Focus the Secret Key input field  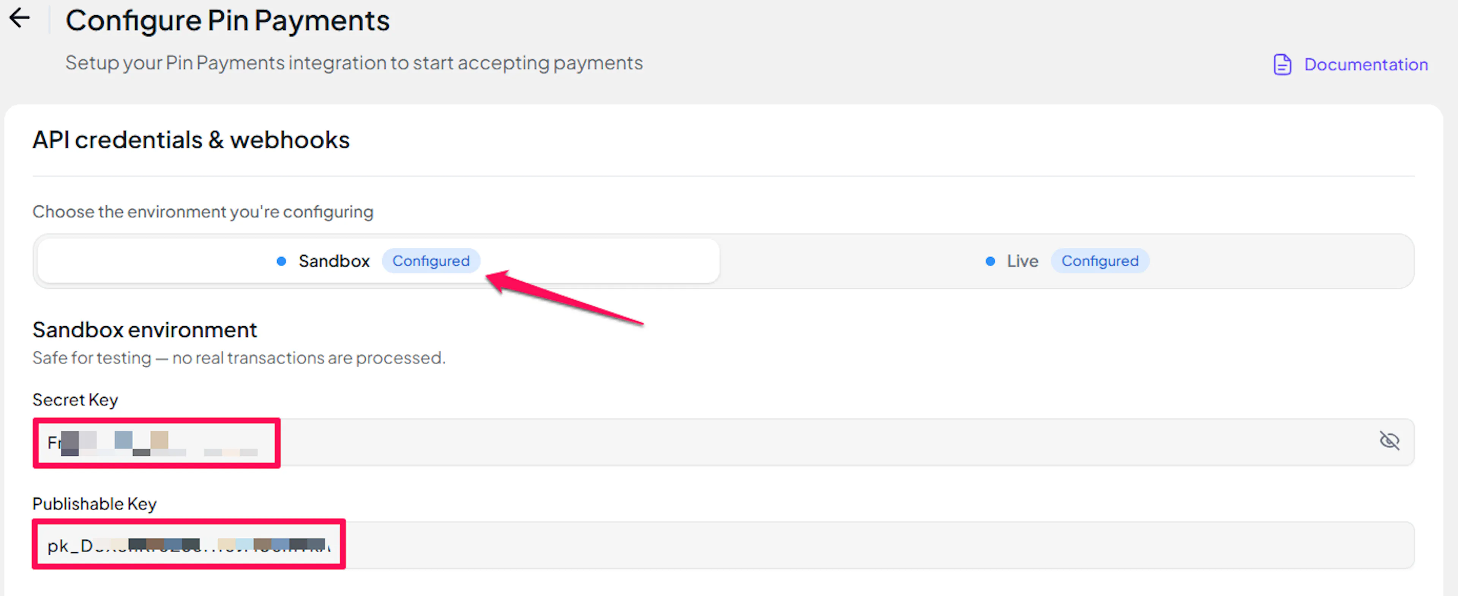point(723,442)
